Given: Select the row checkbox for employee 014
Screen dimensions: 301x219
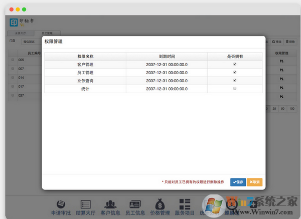Looking at the screenshot, I should (13, 78).
